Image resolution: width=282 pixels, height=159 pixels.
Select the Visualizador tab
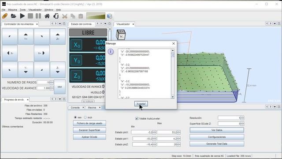(123, 24)
